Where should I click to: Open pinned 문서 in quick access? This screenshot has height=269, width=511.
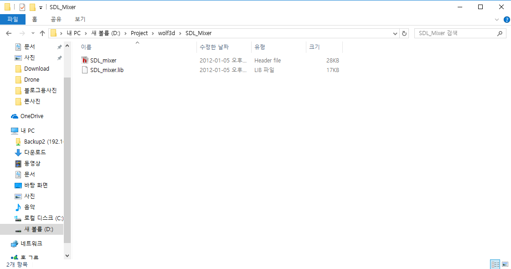[29, 47]
